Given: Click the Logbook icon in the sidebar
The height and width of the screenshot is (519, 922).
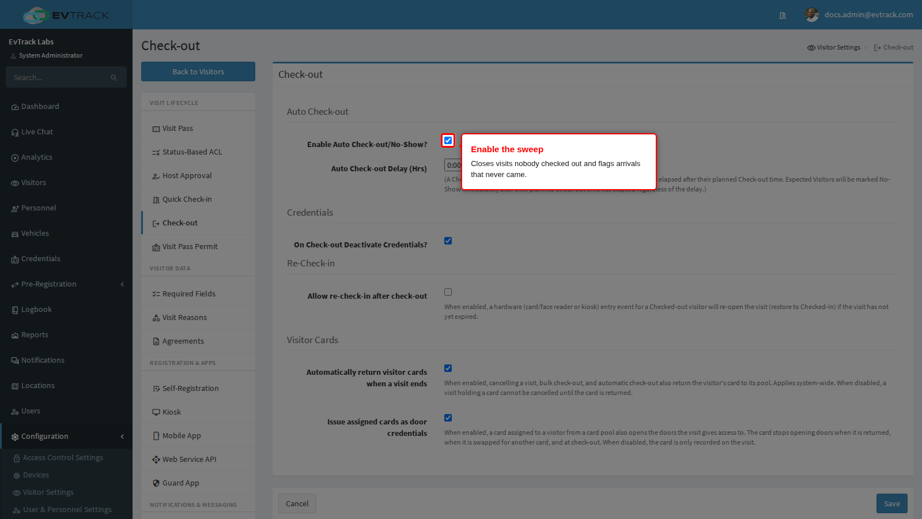Looking at the screenshot, I should (x=15, y=310).
